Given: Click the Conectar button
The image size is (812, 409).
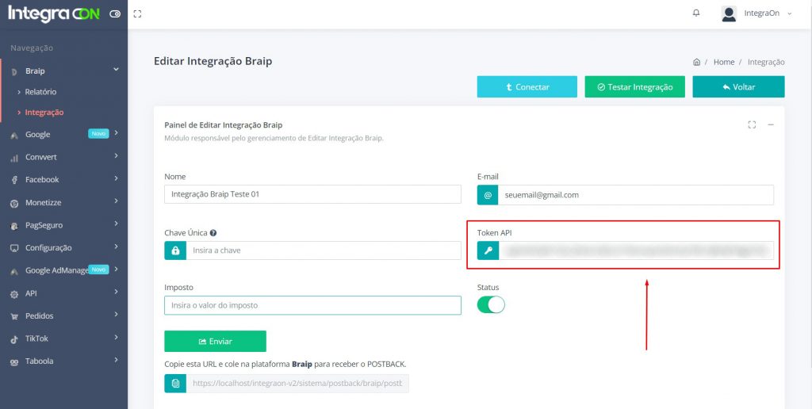Looking at the screenshot, I should click(527, 87).
